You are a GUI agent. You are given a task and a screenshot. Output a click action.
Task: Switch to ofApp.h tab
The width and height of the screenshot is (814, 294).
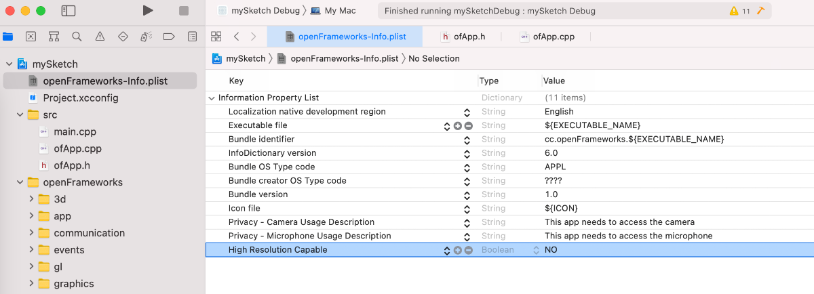pyautogui.click(x=463, y=37)
